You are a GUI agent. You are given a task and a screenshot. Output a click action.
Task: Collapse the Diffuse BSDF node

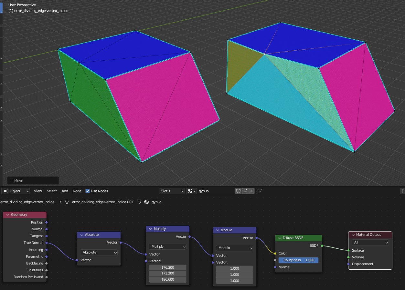280,238
